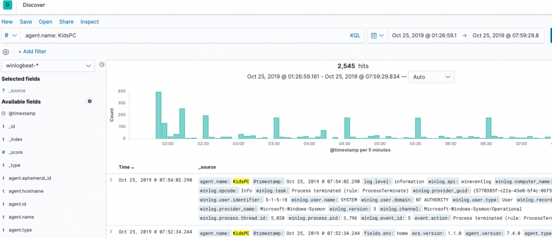This screenshot has height=238, width=552.
Task: Click the filter options gear icon
Action: coord(6,52)
